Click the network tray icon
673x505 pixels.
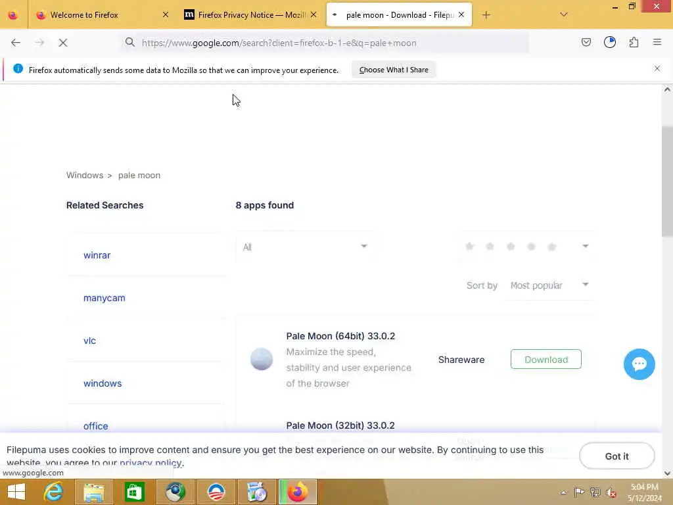click(595, 492)
